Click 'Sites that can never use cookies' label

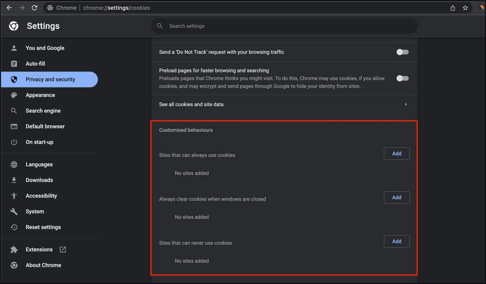(x=195, y=243)
